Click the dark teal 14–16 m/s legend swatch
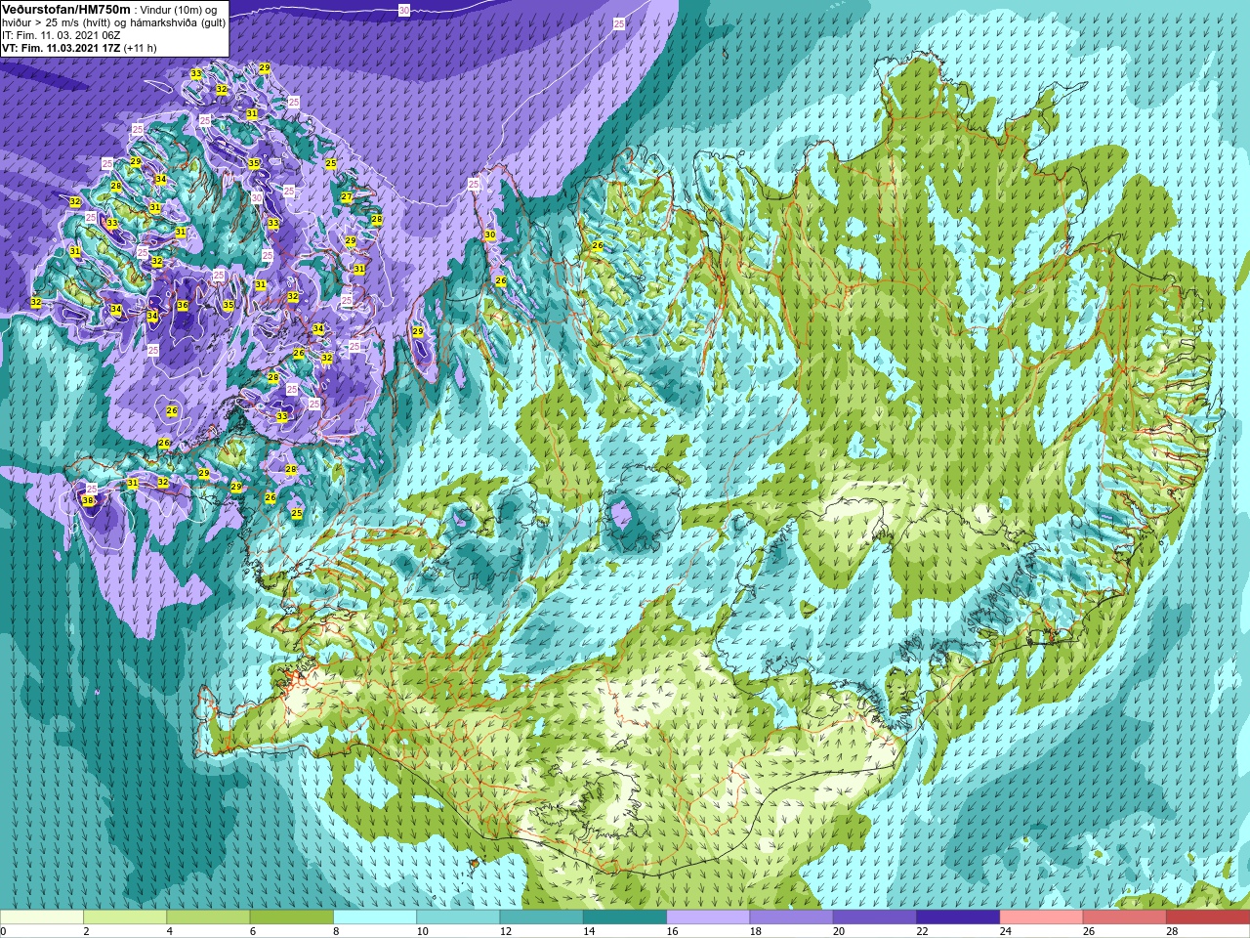 [x=625, y=917]
